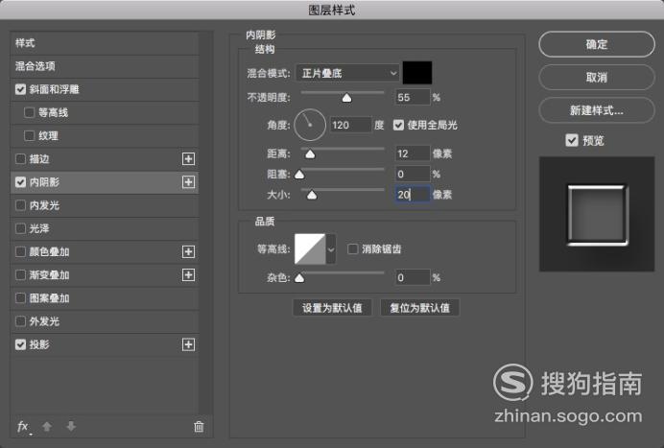Image resolution: width=664 pixels, height=448 pixels.
Task: Enable the 消除锯齿 checkbox
Action: [352, 249]
